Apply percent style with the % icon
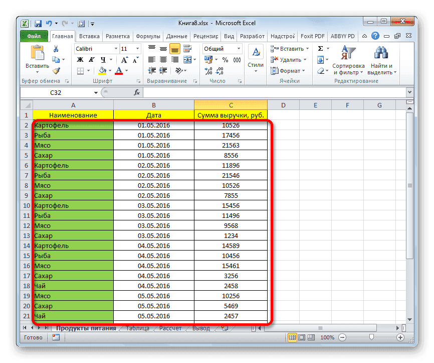This screenshot has height=363, width=434. point(226,59)
